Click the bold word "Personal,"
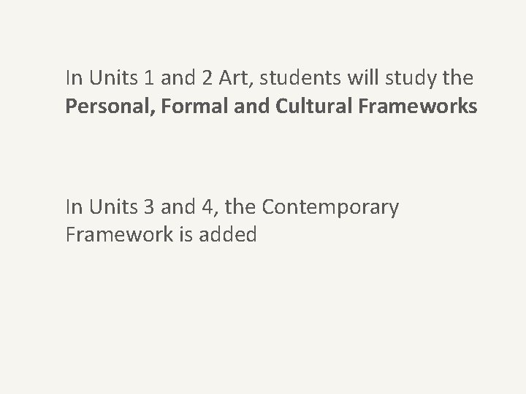 (x=110, y=107)
